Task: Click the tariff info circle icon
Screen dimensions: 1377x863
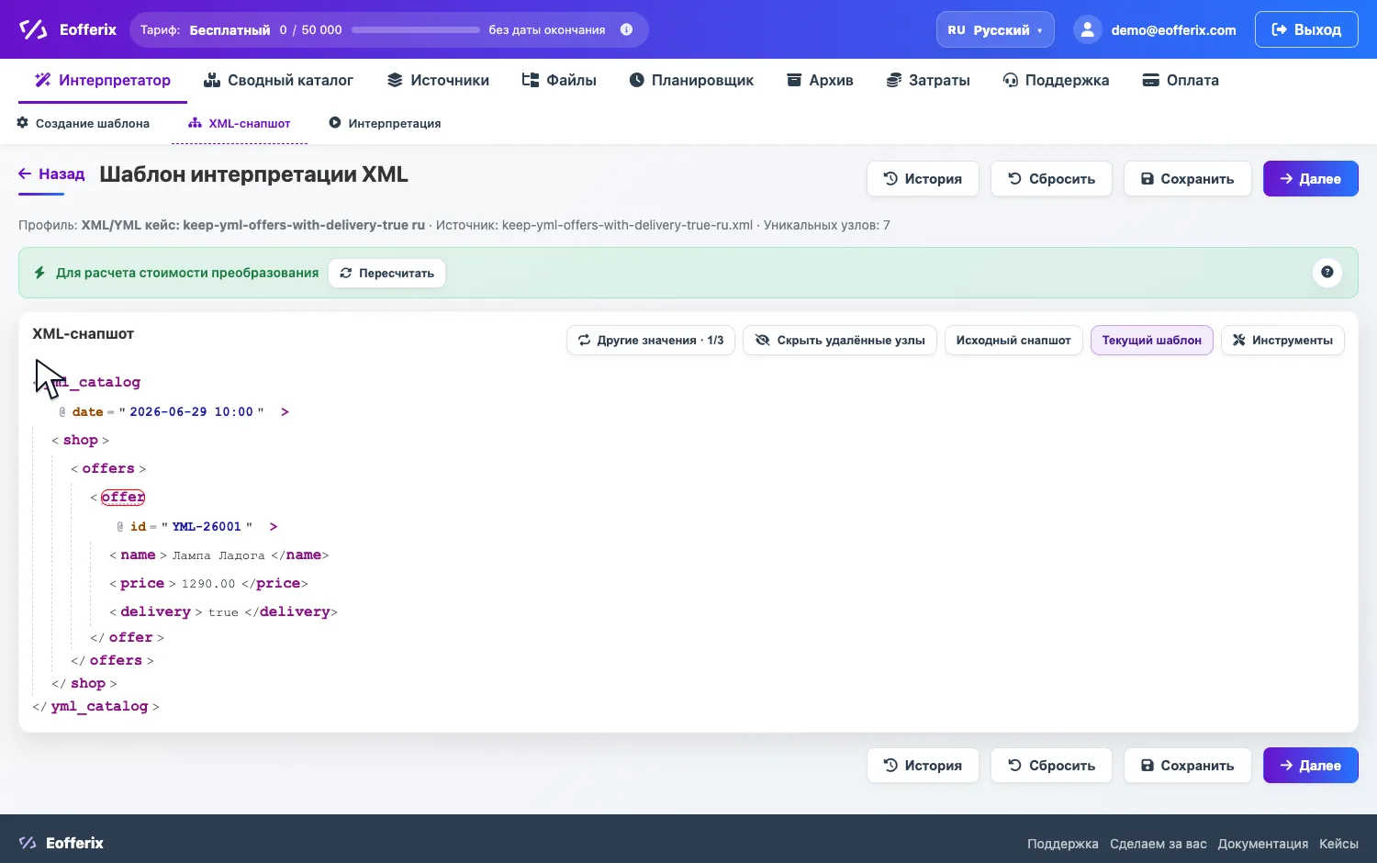Action: pos(626,29)
